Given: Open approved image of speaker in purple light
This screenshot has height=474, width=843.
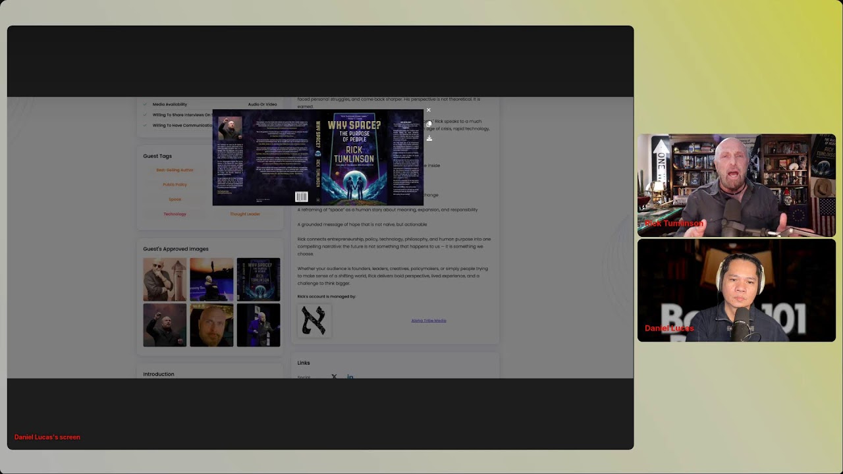Looking at the screenshot, I should (258, 325).
